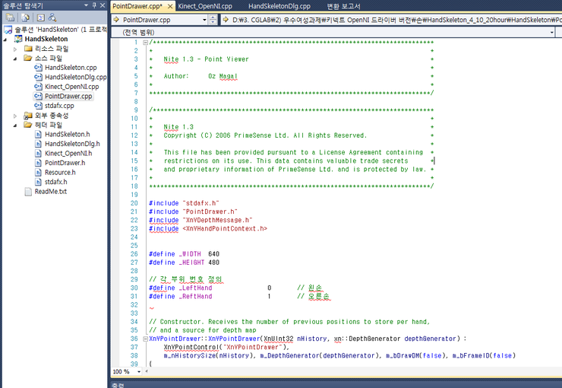Image resolution: width=562 pixels, height=388 pixels.
Task: Click the C++ file icon beside stdafx.cpp
Action: pos(38,106)
